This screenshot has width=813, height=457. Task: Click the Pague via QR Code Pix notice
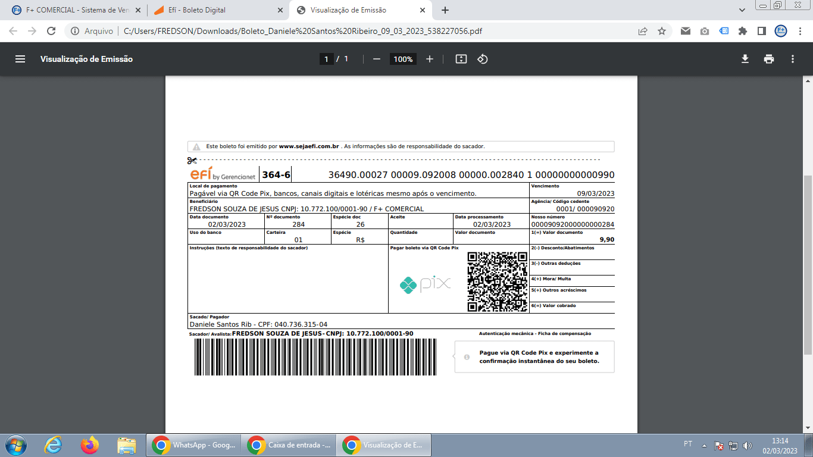534,357
